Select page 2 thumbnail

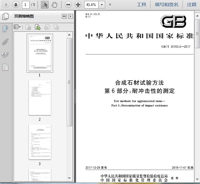(x=40, y=98)
